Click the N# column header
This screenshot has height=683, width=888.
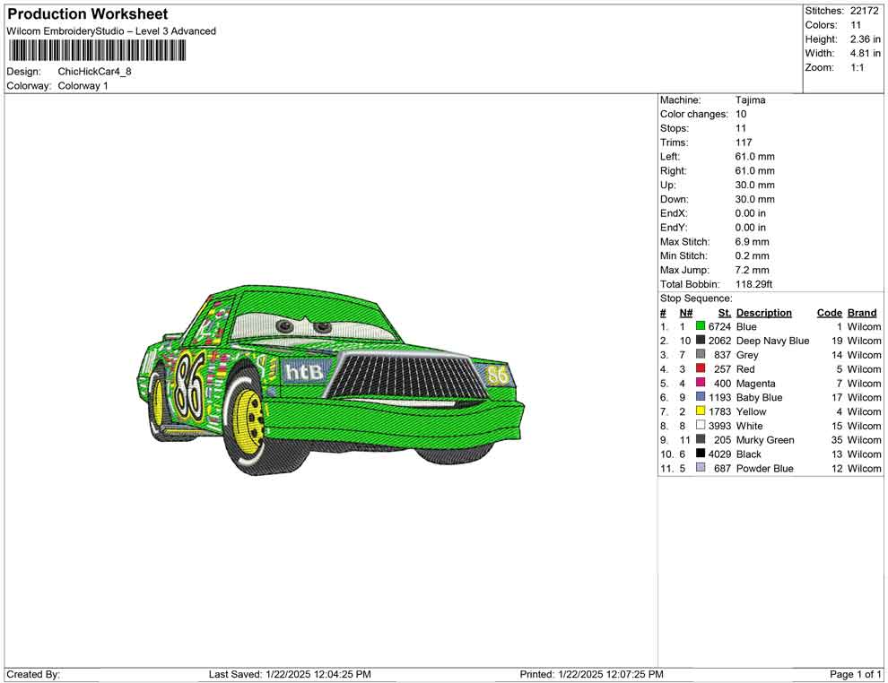point(686,312)
